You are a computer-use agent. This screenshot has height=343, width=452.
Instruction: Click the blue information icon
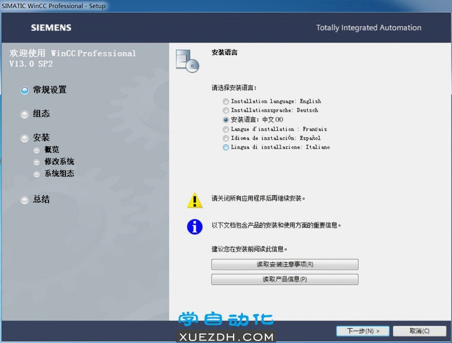195,226
